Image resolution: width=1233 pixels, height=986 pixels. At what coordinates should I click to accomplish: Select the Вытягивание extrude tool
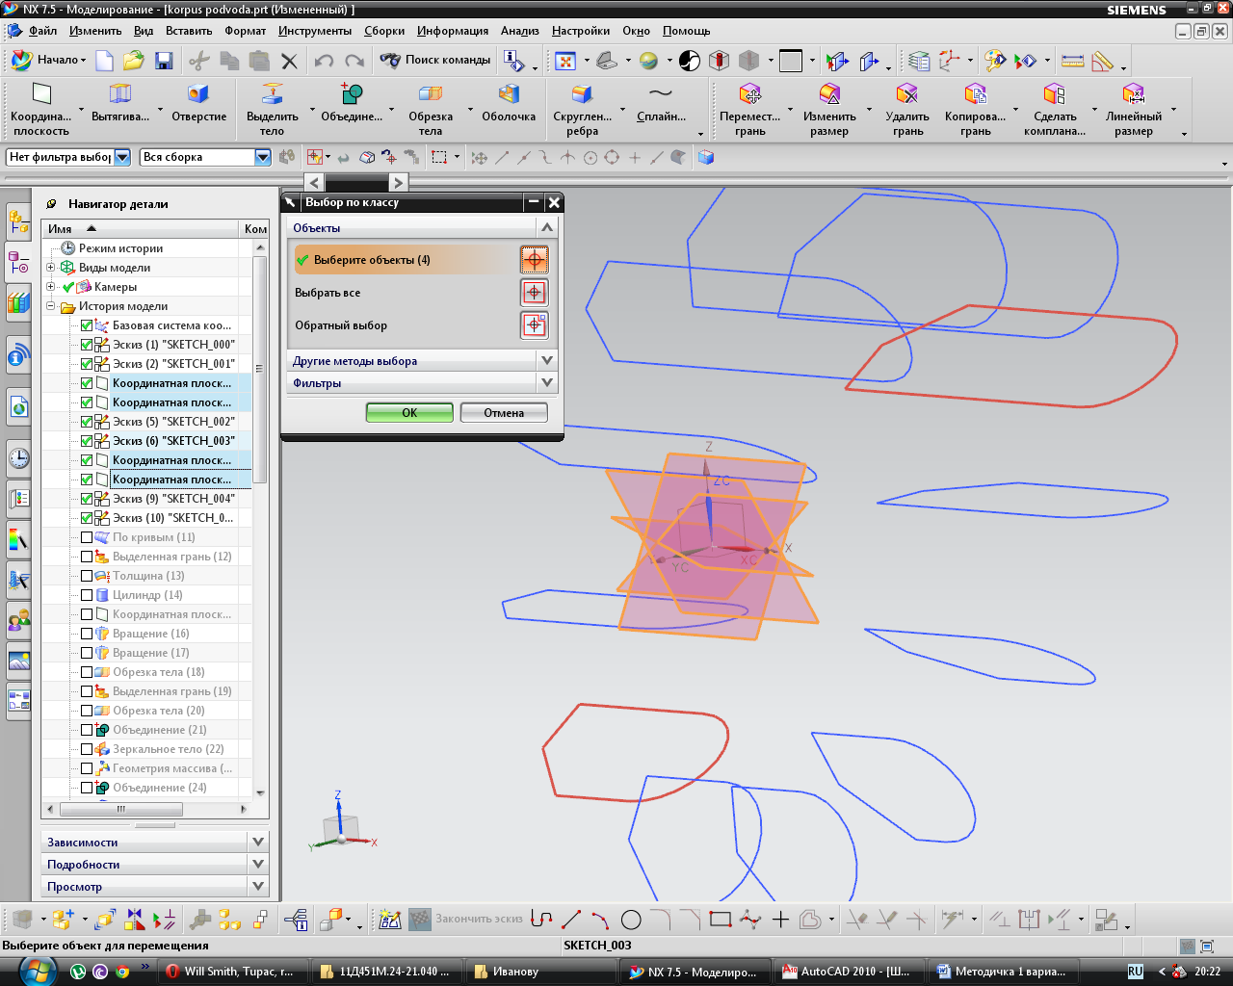coord(120,102)
